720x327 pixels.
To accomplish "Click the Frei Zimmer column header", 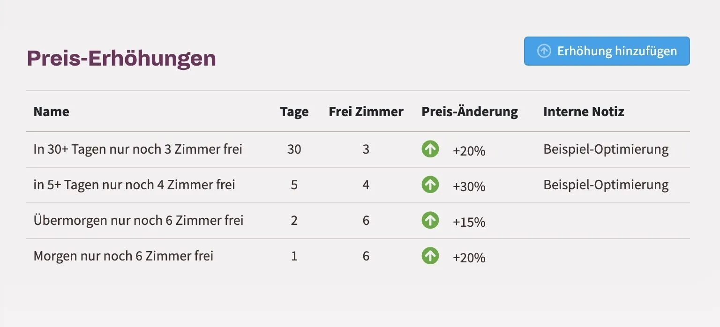I will point(366,111).
